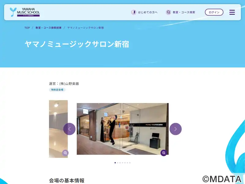Select the fifth carousel pagination dot
Screen dimensions: 245x184
(125, 163)
